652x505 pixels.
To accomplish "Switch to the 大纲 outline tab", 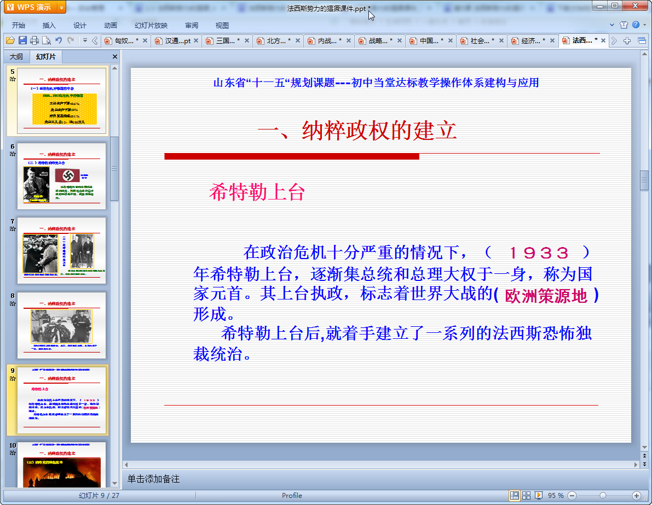I will pyautogui.click(x=16, y=56).
